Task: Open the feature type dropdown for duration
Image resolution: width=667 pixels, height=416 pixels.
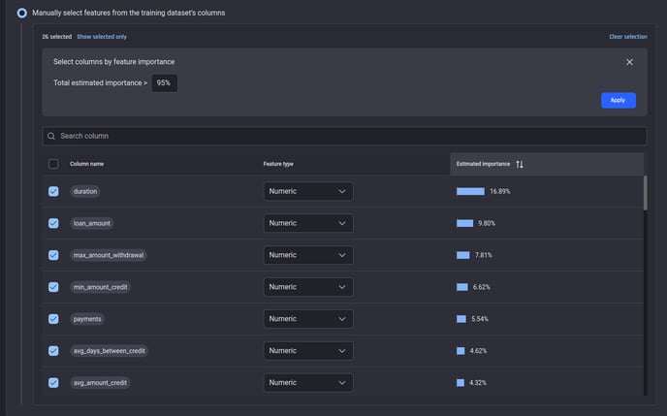Action: tap(308, 191)
